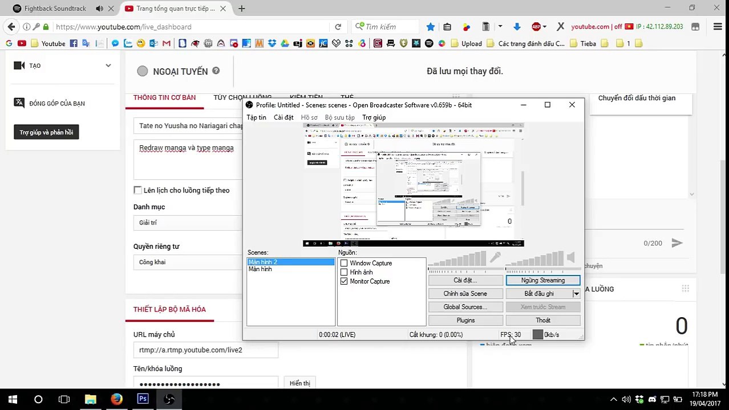Click the stream title input field
This screenshot has height=410, width=729.
click(x=188, y=125)
